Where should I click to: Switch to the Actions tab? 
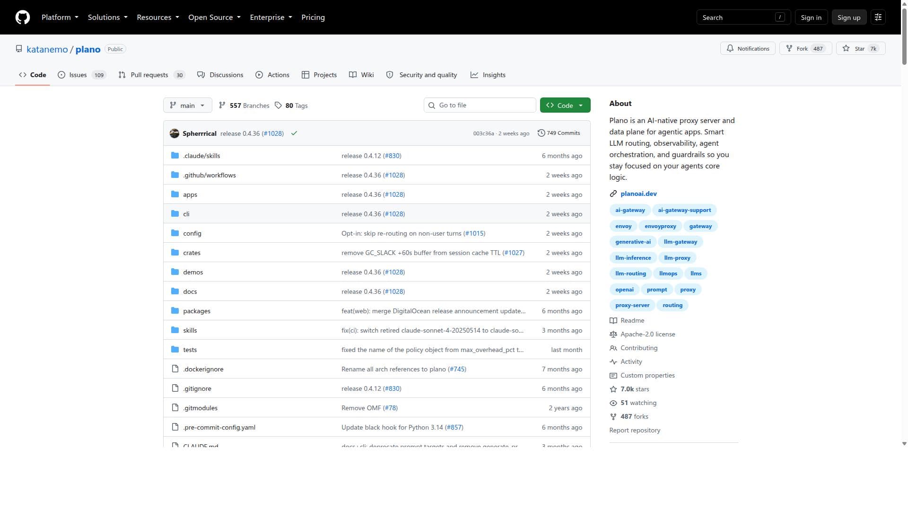272,75
